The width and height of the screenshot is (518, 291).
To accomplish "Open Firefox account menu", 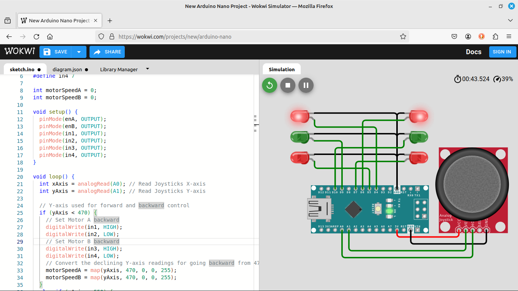I will [468, 37].
